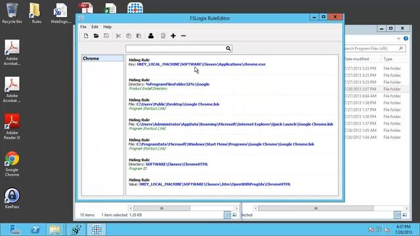Switch to FSLogix RuleEditor taskbar button

click(96, 229)
